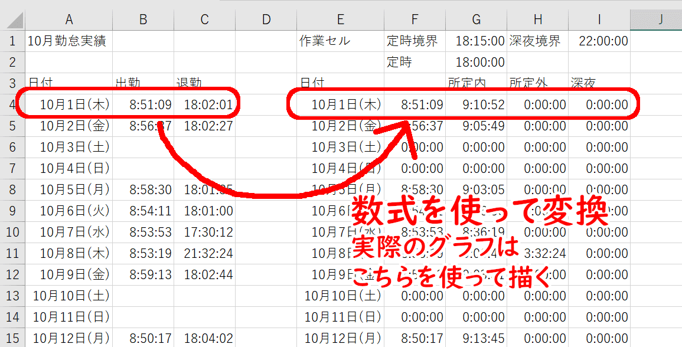Select row 13 header
Screen dimensions: 682x347
12,296
